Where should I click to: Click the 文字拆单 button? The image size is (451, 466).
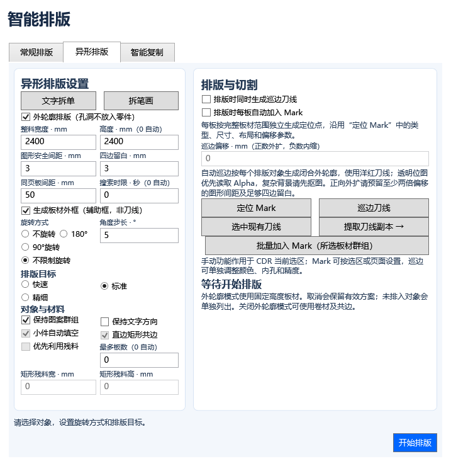pos(58,101)
